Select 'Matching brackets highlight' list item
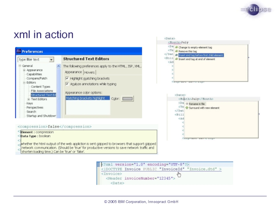Image resolution: width=278 pixels, height=208 pixels. point(88,98)
